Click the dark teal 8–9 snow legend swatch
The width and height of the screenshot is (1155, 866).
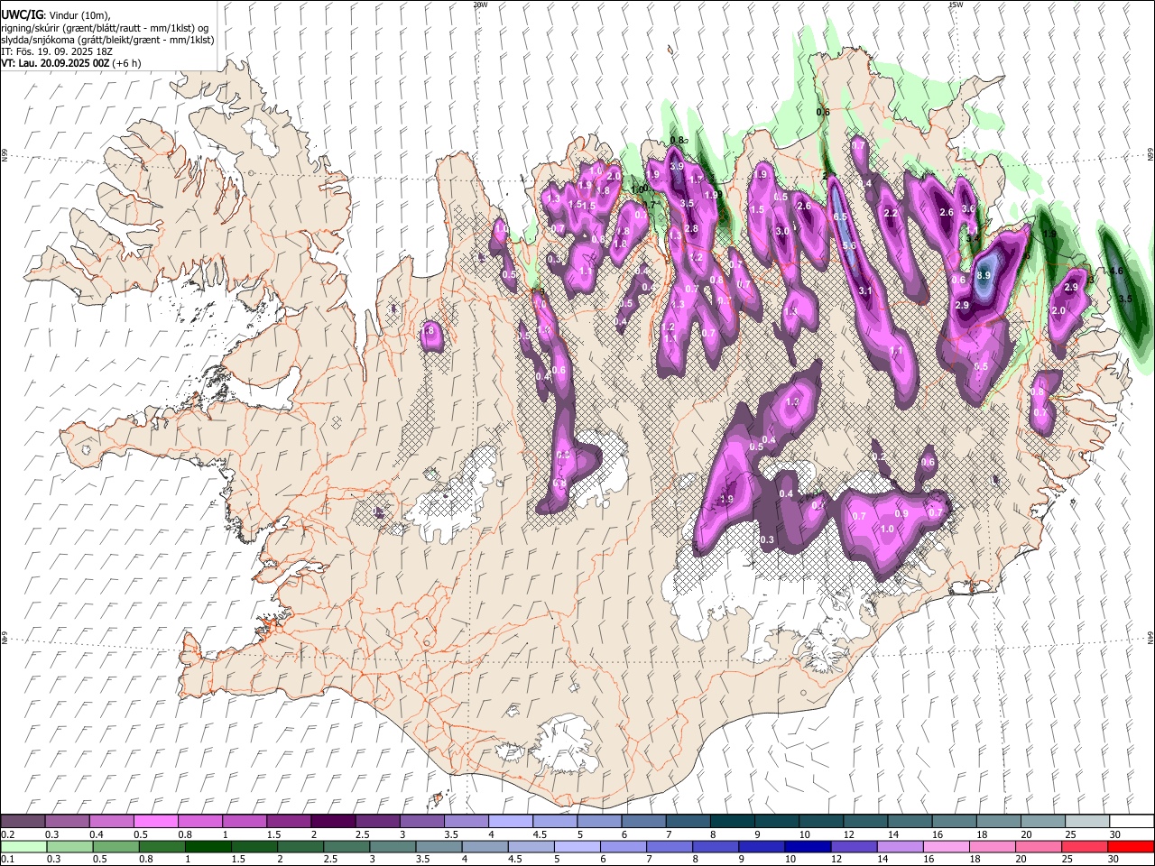click(733, 822)
